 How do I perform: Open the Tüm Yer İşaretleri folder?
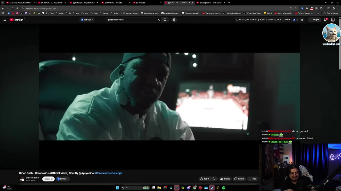(331, 13)
